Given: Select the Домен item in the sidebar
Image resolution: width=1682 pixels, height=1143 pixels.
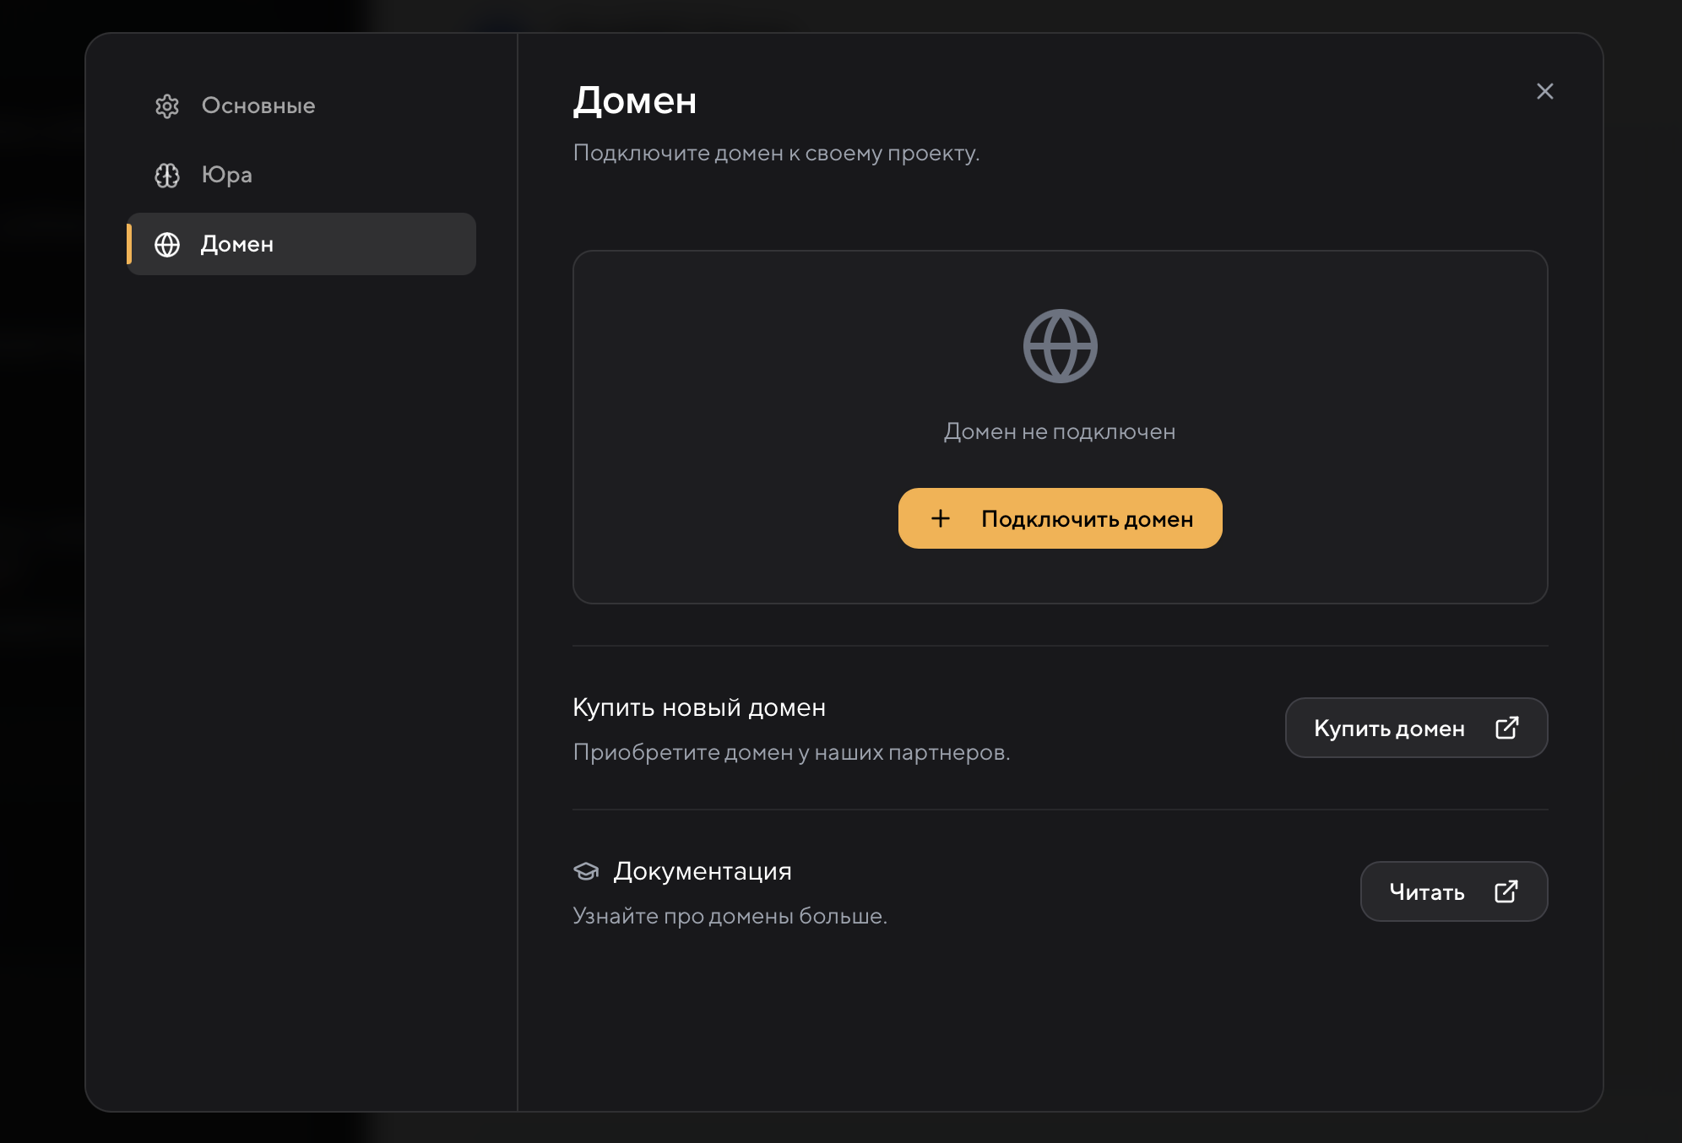Looking at the screenshot, I should click(x=301, y=245).
